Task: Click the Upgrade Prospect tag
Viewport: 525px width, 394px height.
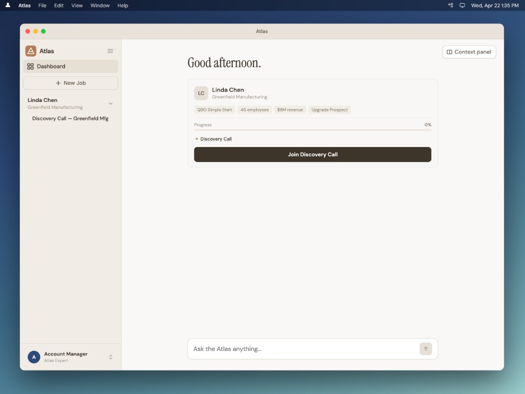Action: pyautogui.click(x=330, y=110)
